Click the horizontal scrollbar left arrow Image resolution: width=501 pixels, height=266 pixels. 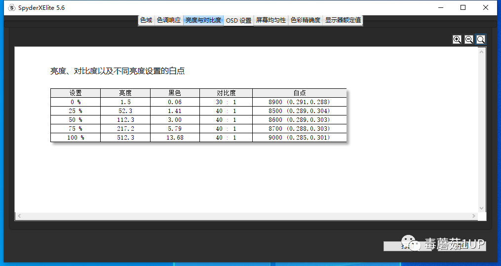(19, 216)
